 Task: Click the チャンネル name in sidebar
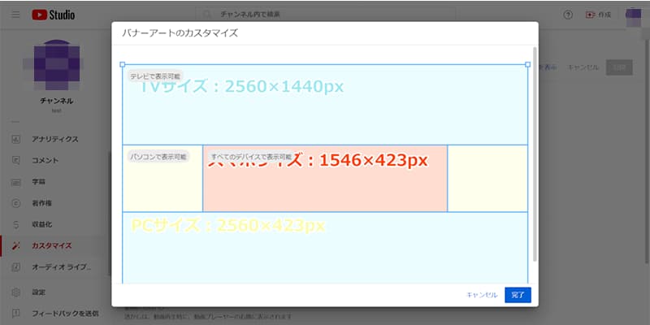click(56, 101)
